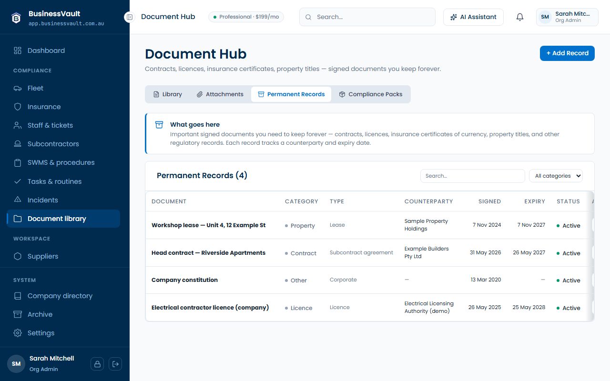Open the Company constitution record
610x381 pixels.
point(184,280)
